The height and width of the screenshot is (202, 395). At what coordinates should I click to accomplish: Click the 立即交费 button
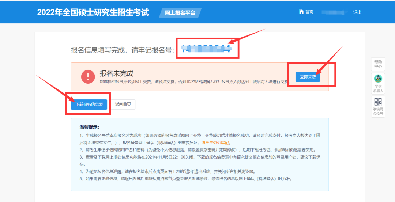pyautogui.click(x=308, y=77)
